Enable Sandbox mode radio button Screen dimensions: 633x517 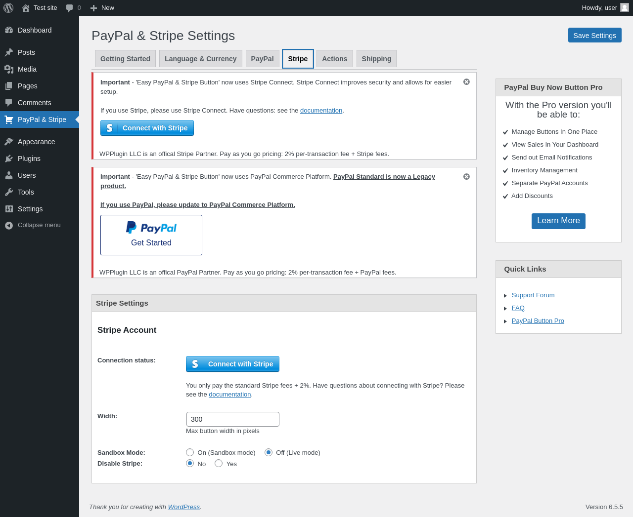[x=190, y=452]
